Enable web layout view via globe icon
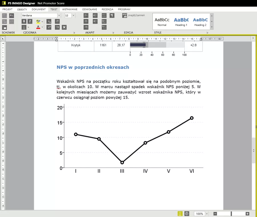This screenshot has height=217, width=257. pos(186,213)
